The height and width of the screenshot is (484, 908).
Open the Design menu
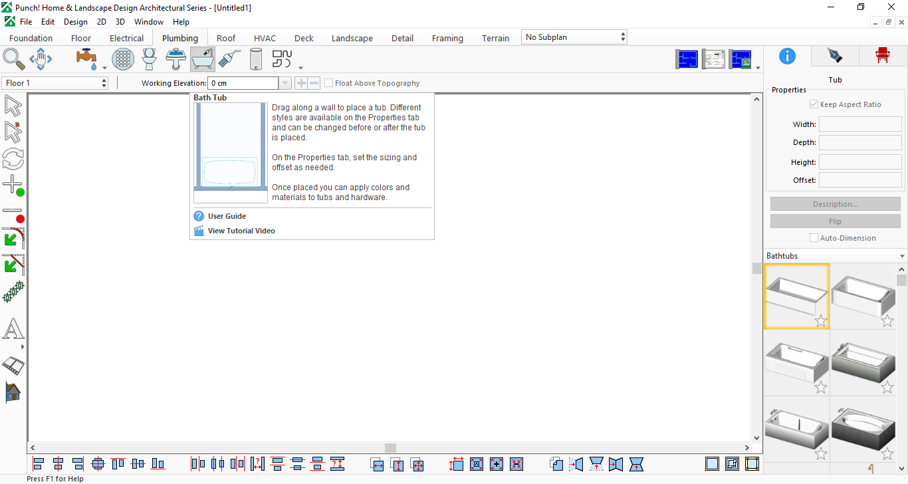point(76,22)
